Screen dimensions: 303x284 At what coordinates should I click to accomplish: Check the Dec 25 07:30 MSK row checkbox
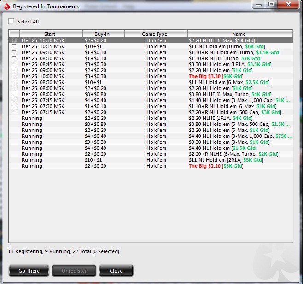(14, 106)
